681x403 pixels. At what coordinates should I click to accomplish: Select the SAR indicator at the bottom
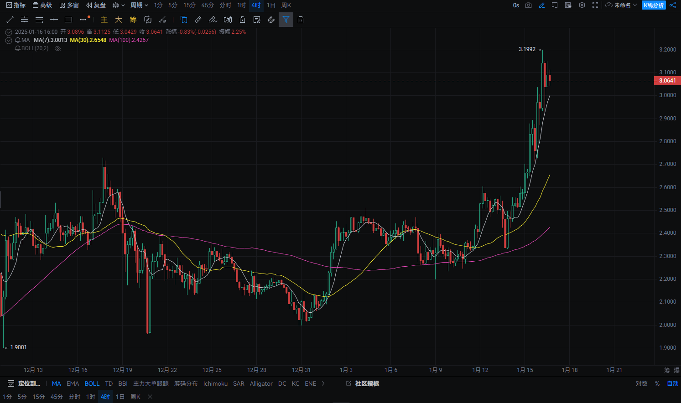click(x=239, y=383)
